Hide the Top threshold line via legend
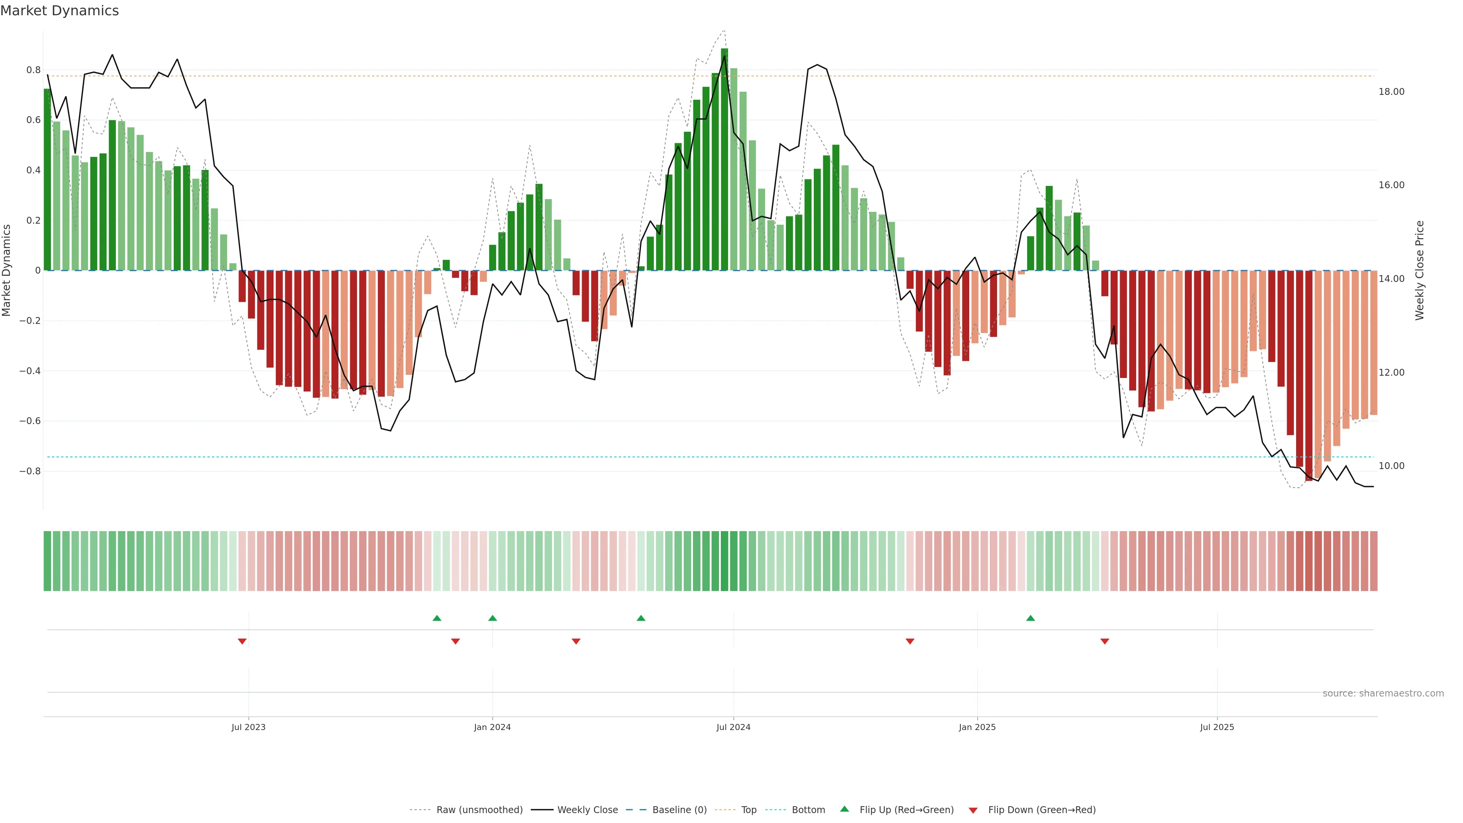This screenshot has width=1463, height=823. [x=749, y=809]
